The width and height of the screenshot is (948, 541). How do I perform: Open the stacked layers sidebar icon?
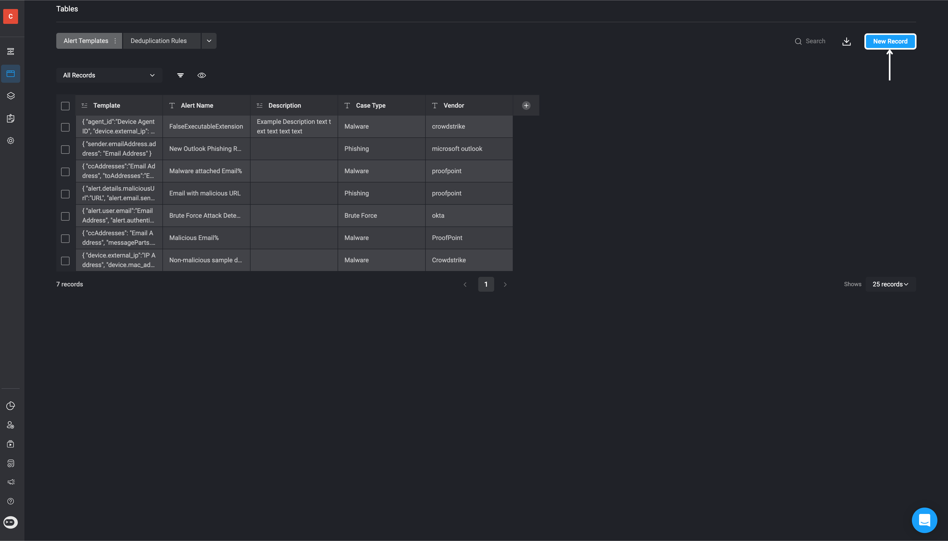(x=11, y=96)
